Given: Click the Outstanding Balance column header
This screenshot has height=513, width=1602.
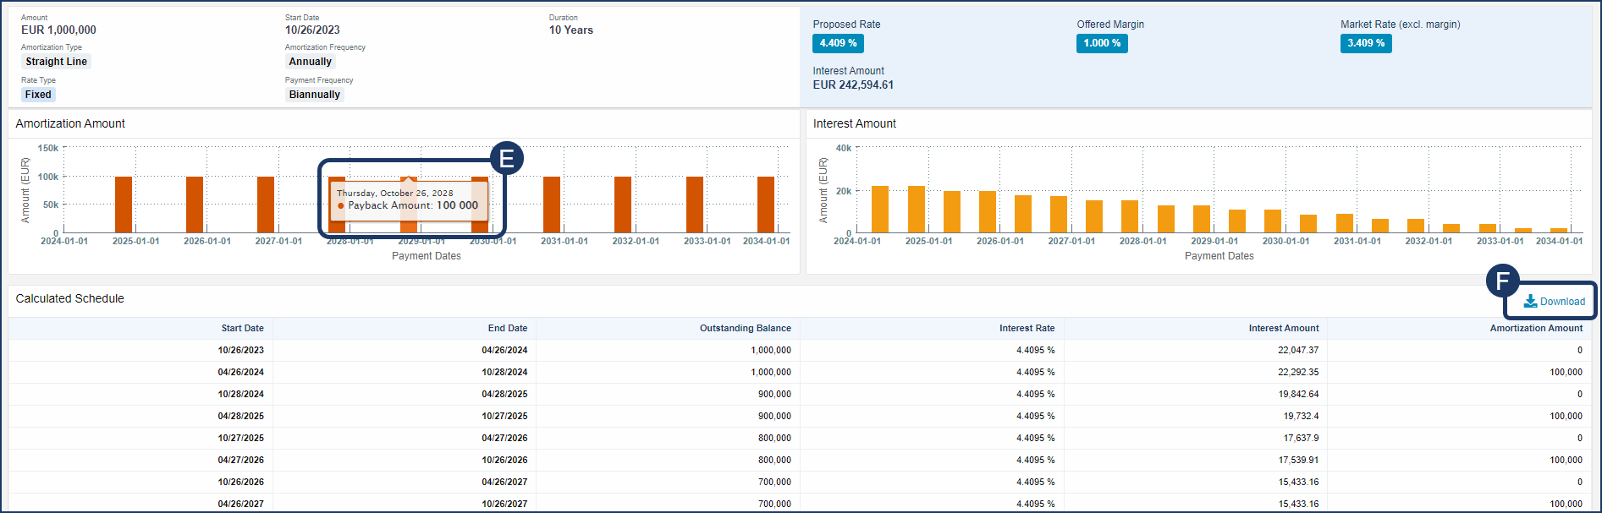Looking at the screenshot, I should 745,328.
